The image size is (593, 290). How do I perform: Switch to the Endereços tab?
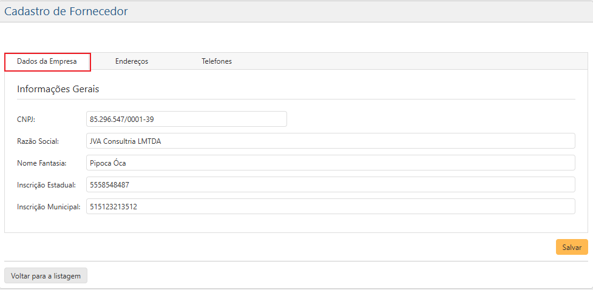click(x=132, y=61)
